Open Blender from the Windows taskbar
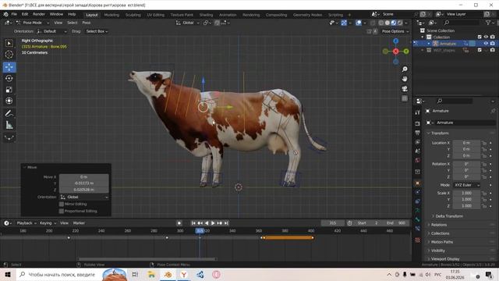This screenshot has height=281, width=499. (168, 275)
